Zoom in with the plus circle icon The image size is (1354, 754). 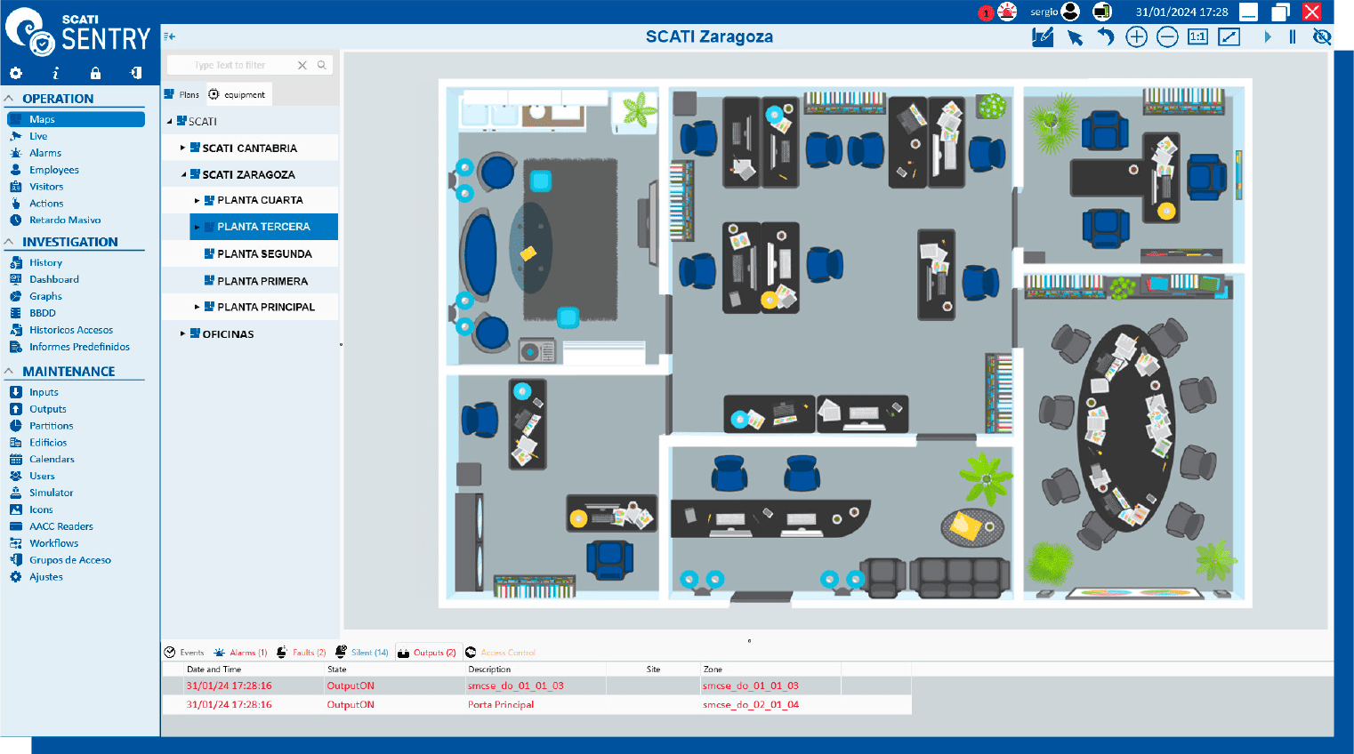(1136, 36)
